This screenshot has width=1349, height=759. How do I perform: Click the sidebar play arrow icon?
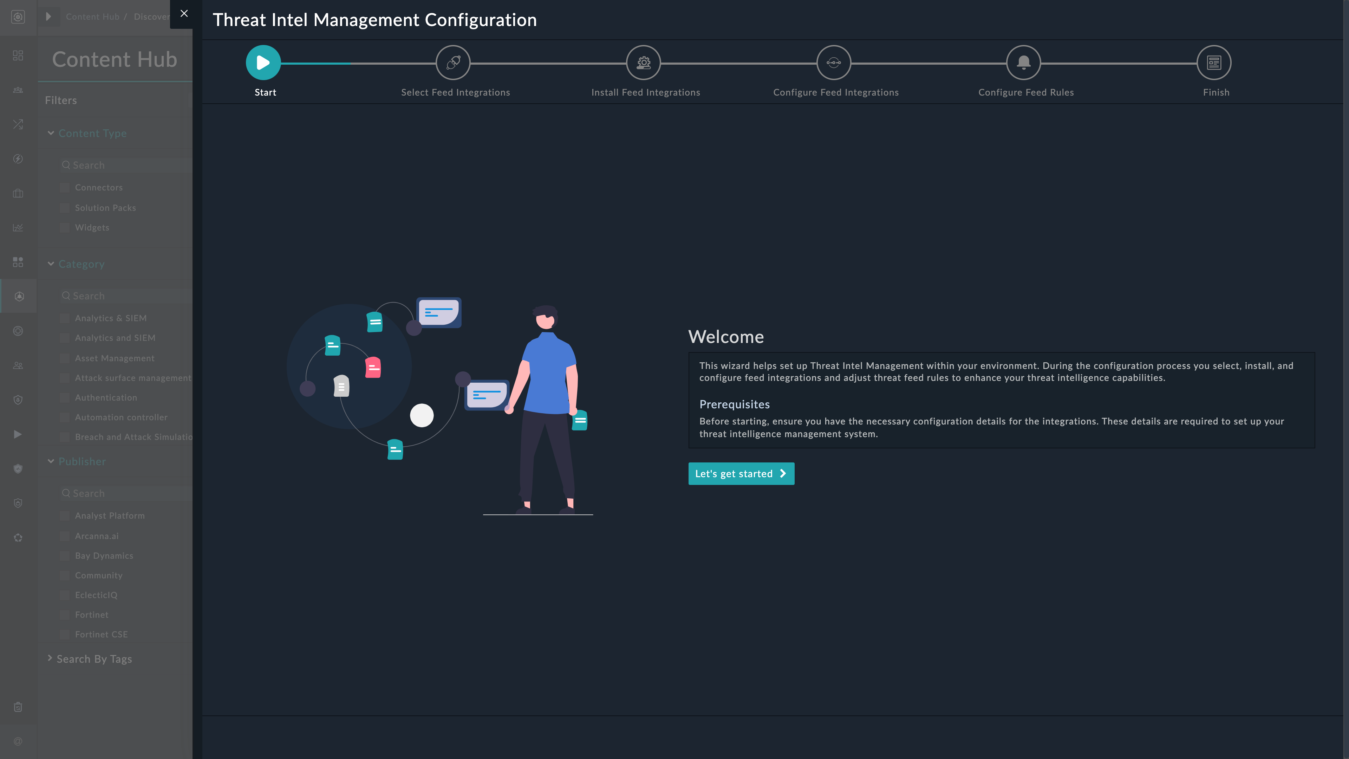pos(18,434)
